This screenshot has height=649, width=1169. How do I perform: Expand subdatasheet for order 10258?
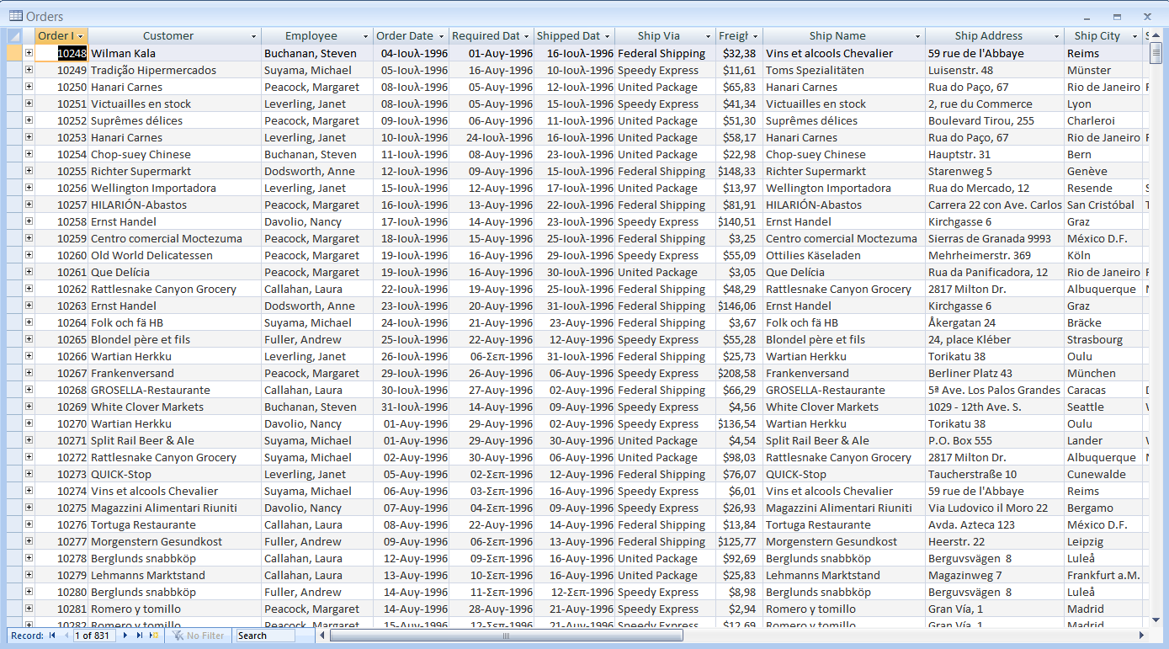29,221
